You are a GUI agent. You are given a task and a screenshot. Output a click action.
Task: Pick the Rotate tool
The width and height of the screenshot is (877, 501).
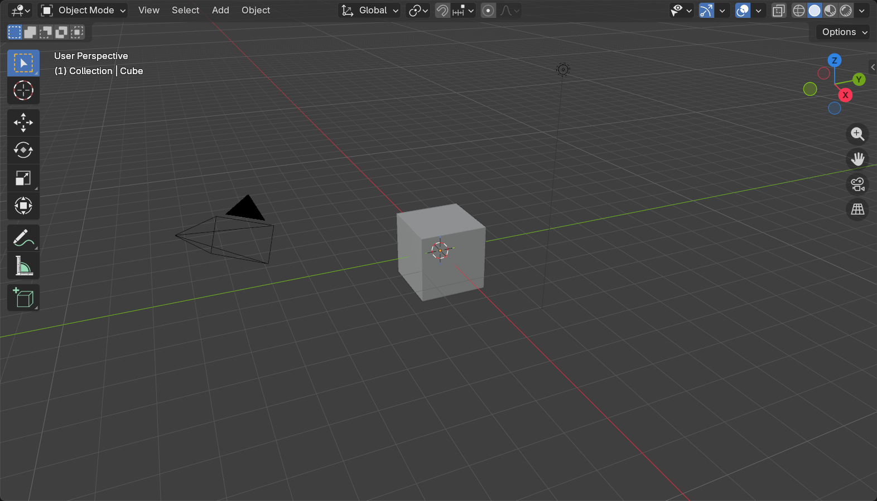click(x=23, y=150)
